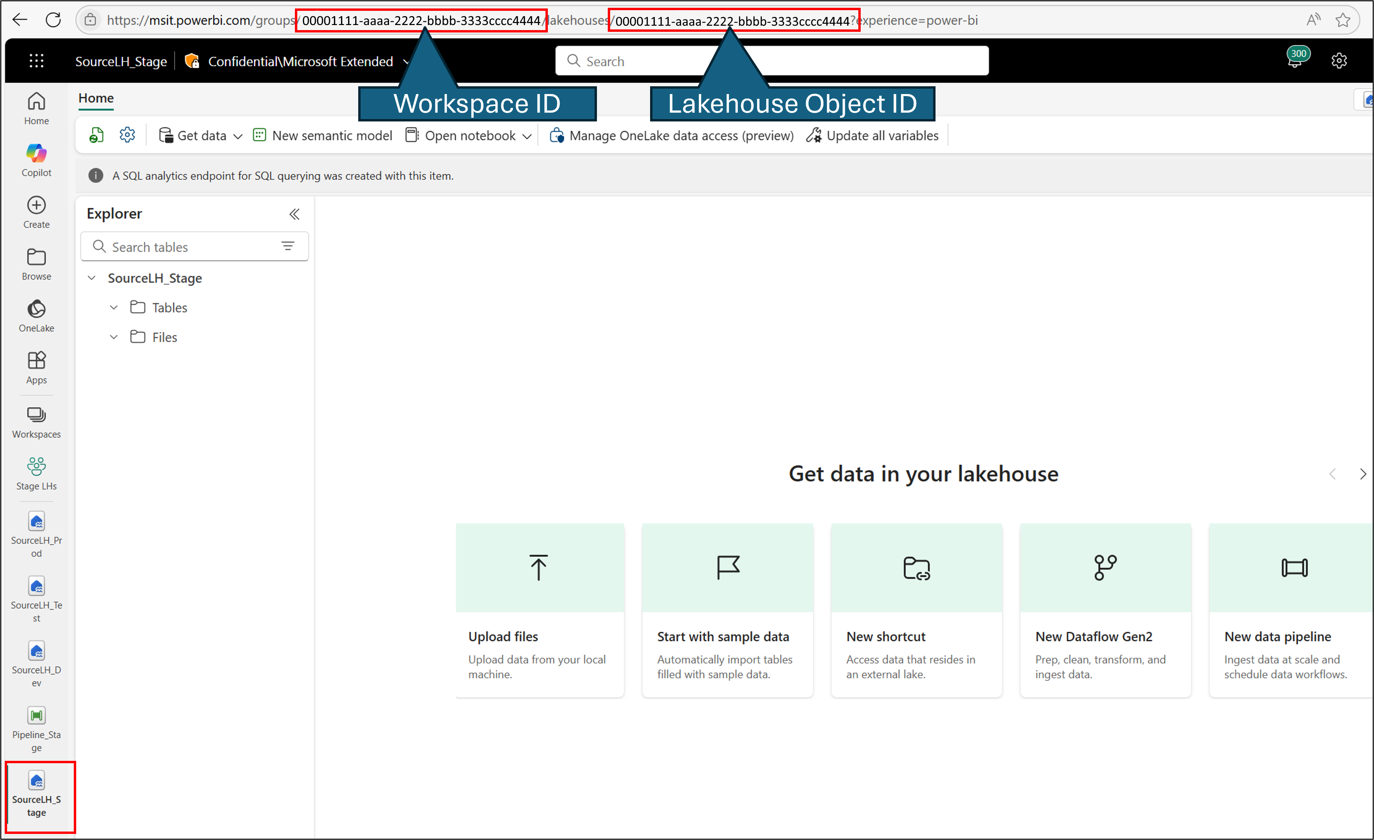Viewport: 1374px width, 840px height.
Task: Open the Apps sidebar icon
Action: (x=36, y=367)
